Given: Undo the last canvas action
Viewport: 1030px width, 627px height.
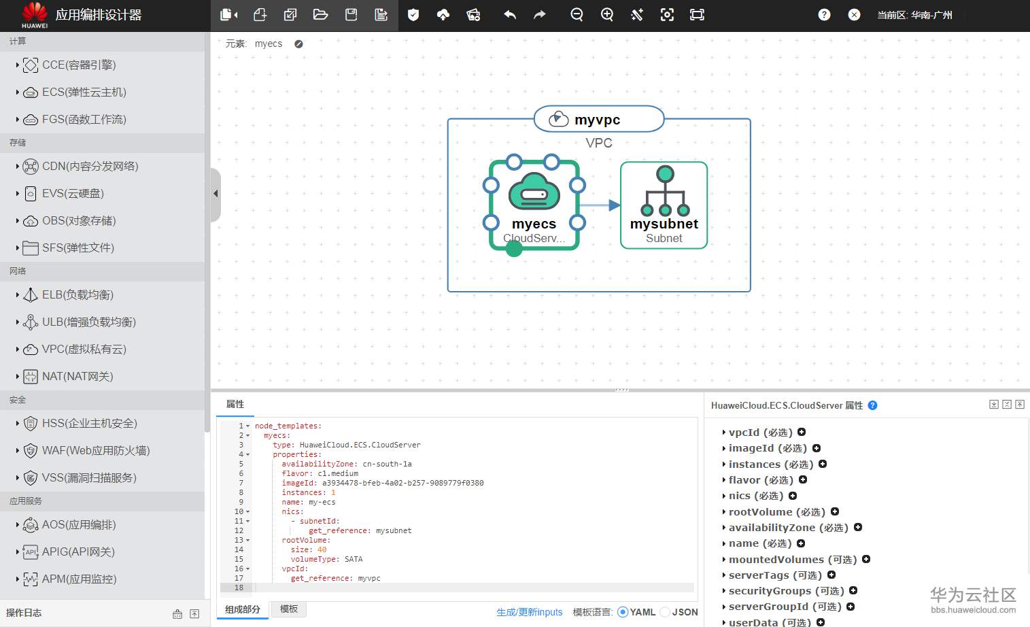Looking at the screenshot, I should click(x=509, y=14).
